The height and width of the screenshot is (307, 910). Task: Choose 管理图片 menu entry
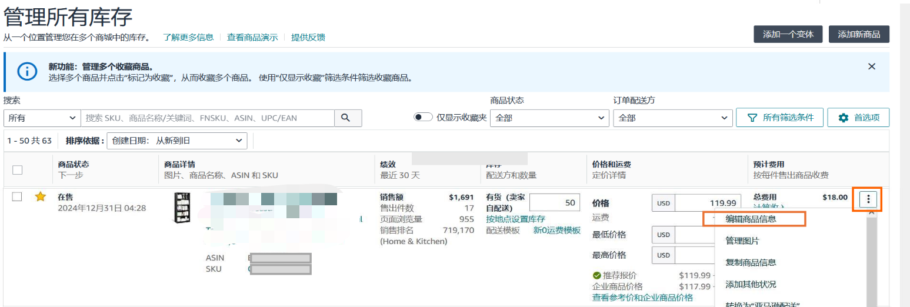coord(742,241)
